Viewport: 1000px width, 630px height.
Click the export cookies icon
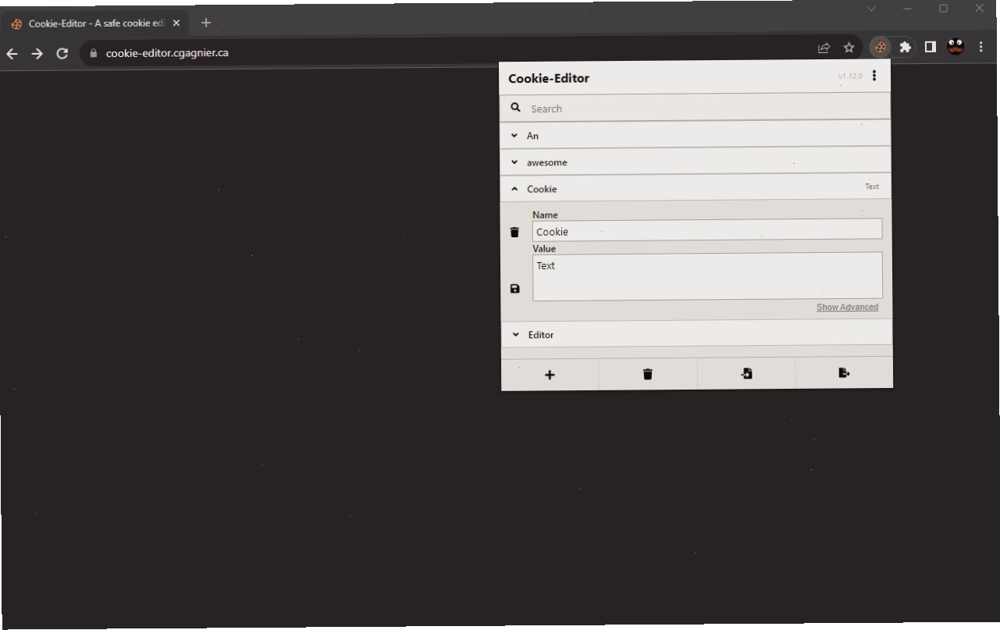pyautogui.click(x=844, y=373)
